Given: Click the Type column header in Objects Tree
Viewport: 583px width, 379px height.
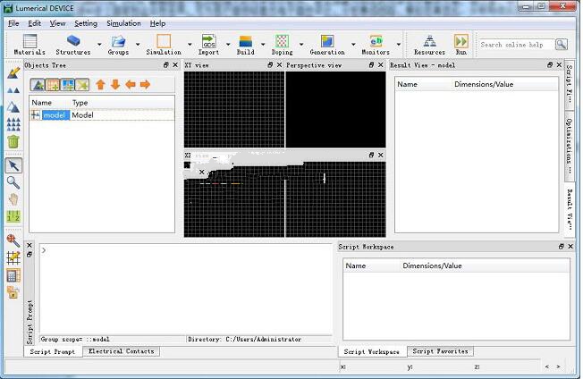Looking at the screenshot, I should [80, 103].
